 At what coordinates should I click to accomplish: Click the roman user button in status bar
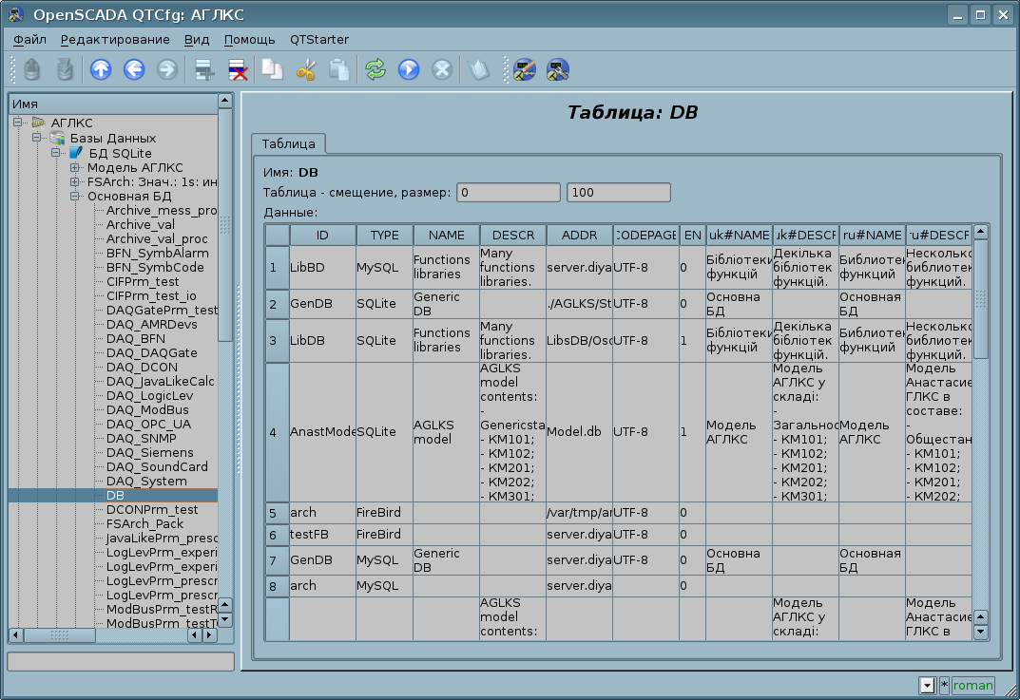972,685
